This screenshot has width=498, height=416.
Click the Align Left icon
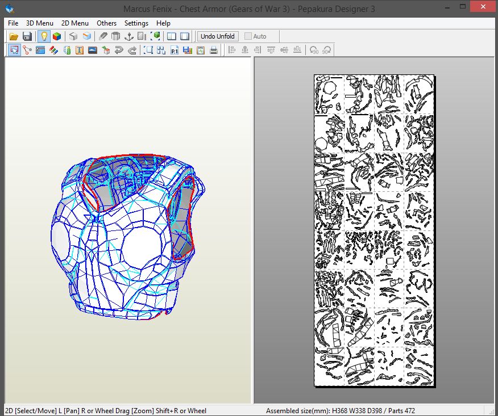tap(232, 50)
